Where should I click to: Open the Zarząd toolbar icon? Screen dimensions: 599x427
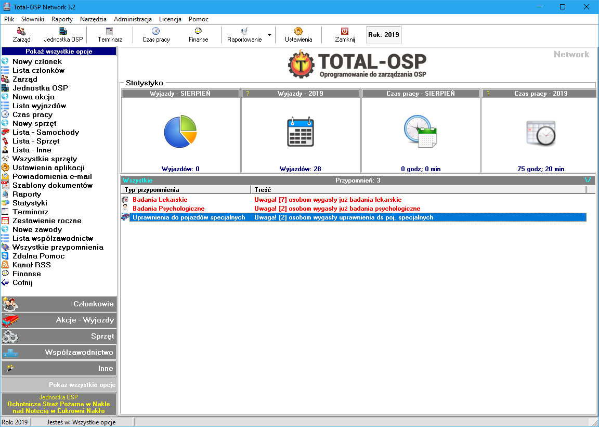pos(21,35)
